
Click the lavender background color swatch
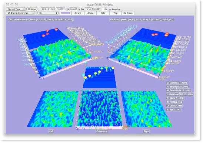(x=66, y=13)
